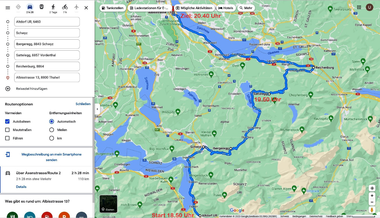Open the Google apps grid

point(359,8)
